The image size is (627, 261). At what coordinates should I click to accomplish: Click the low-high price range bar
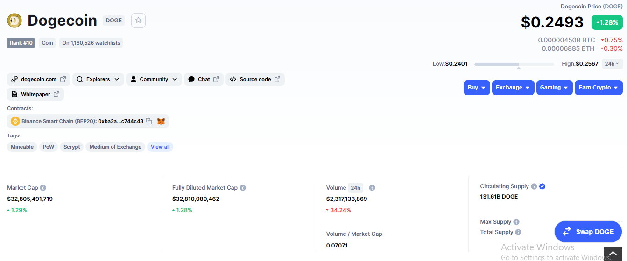pyautogui.click(x=514, y=64)
